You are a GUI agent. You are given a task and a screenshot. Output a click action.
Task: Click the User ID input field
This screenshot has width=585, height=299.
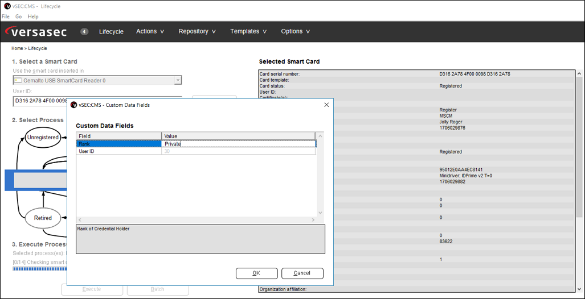tap(97, 101)
